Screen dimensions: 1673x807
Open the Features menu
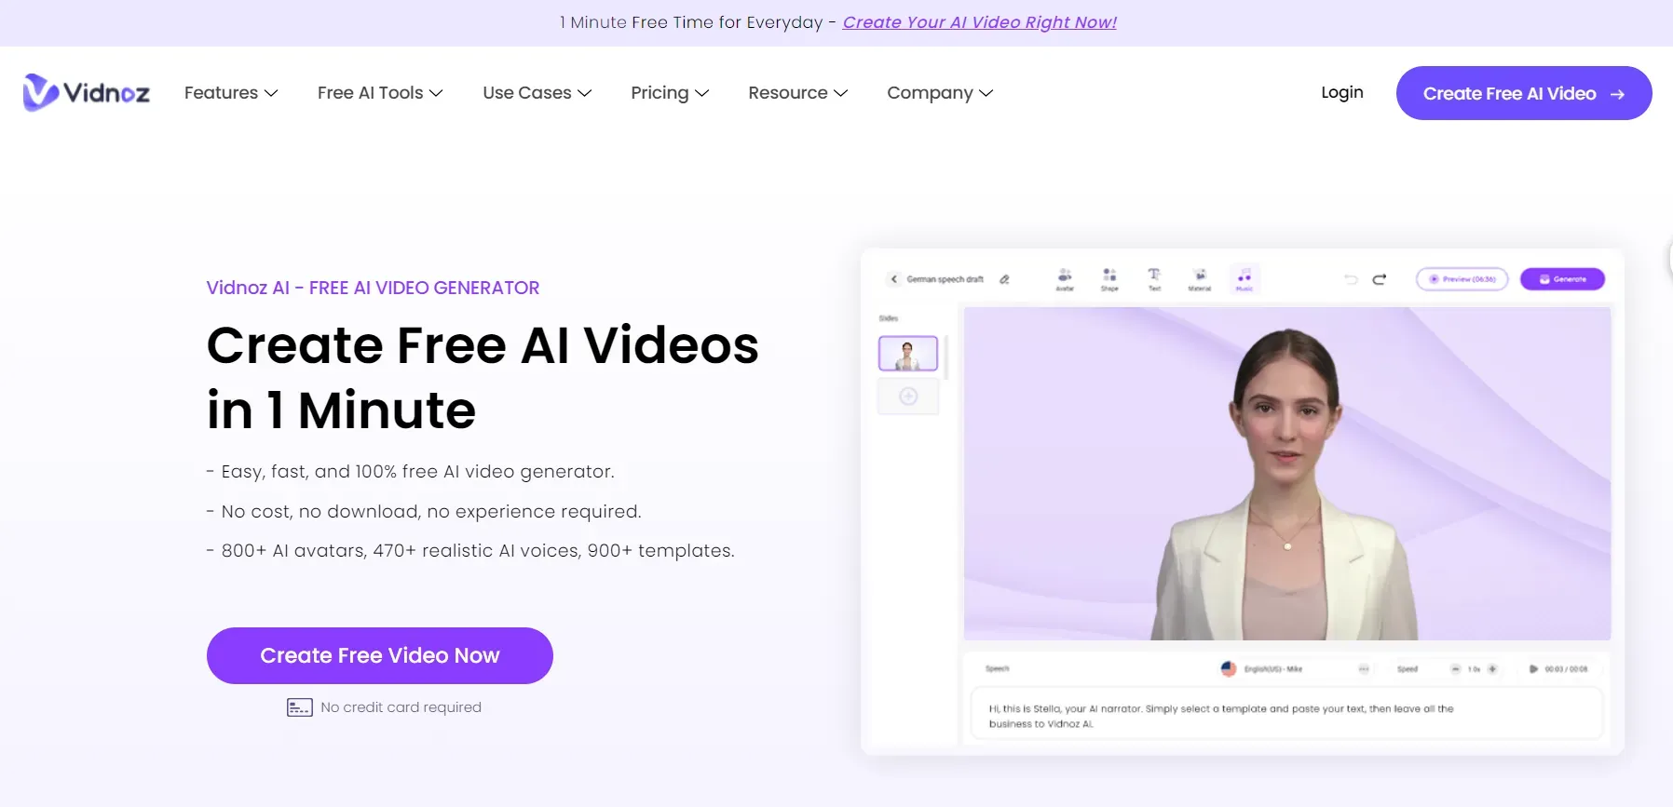[x=231, y=93]
